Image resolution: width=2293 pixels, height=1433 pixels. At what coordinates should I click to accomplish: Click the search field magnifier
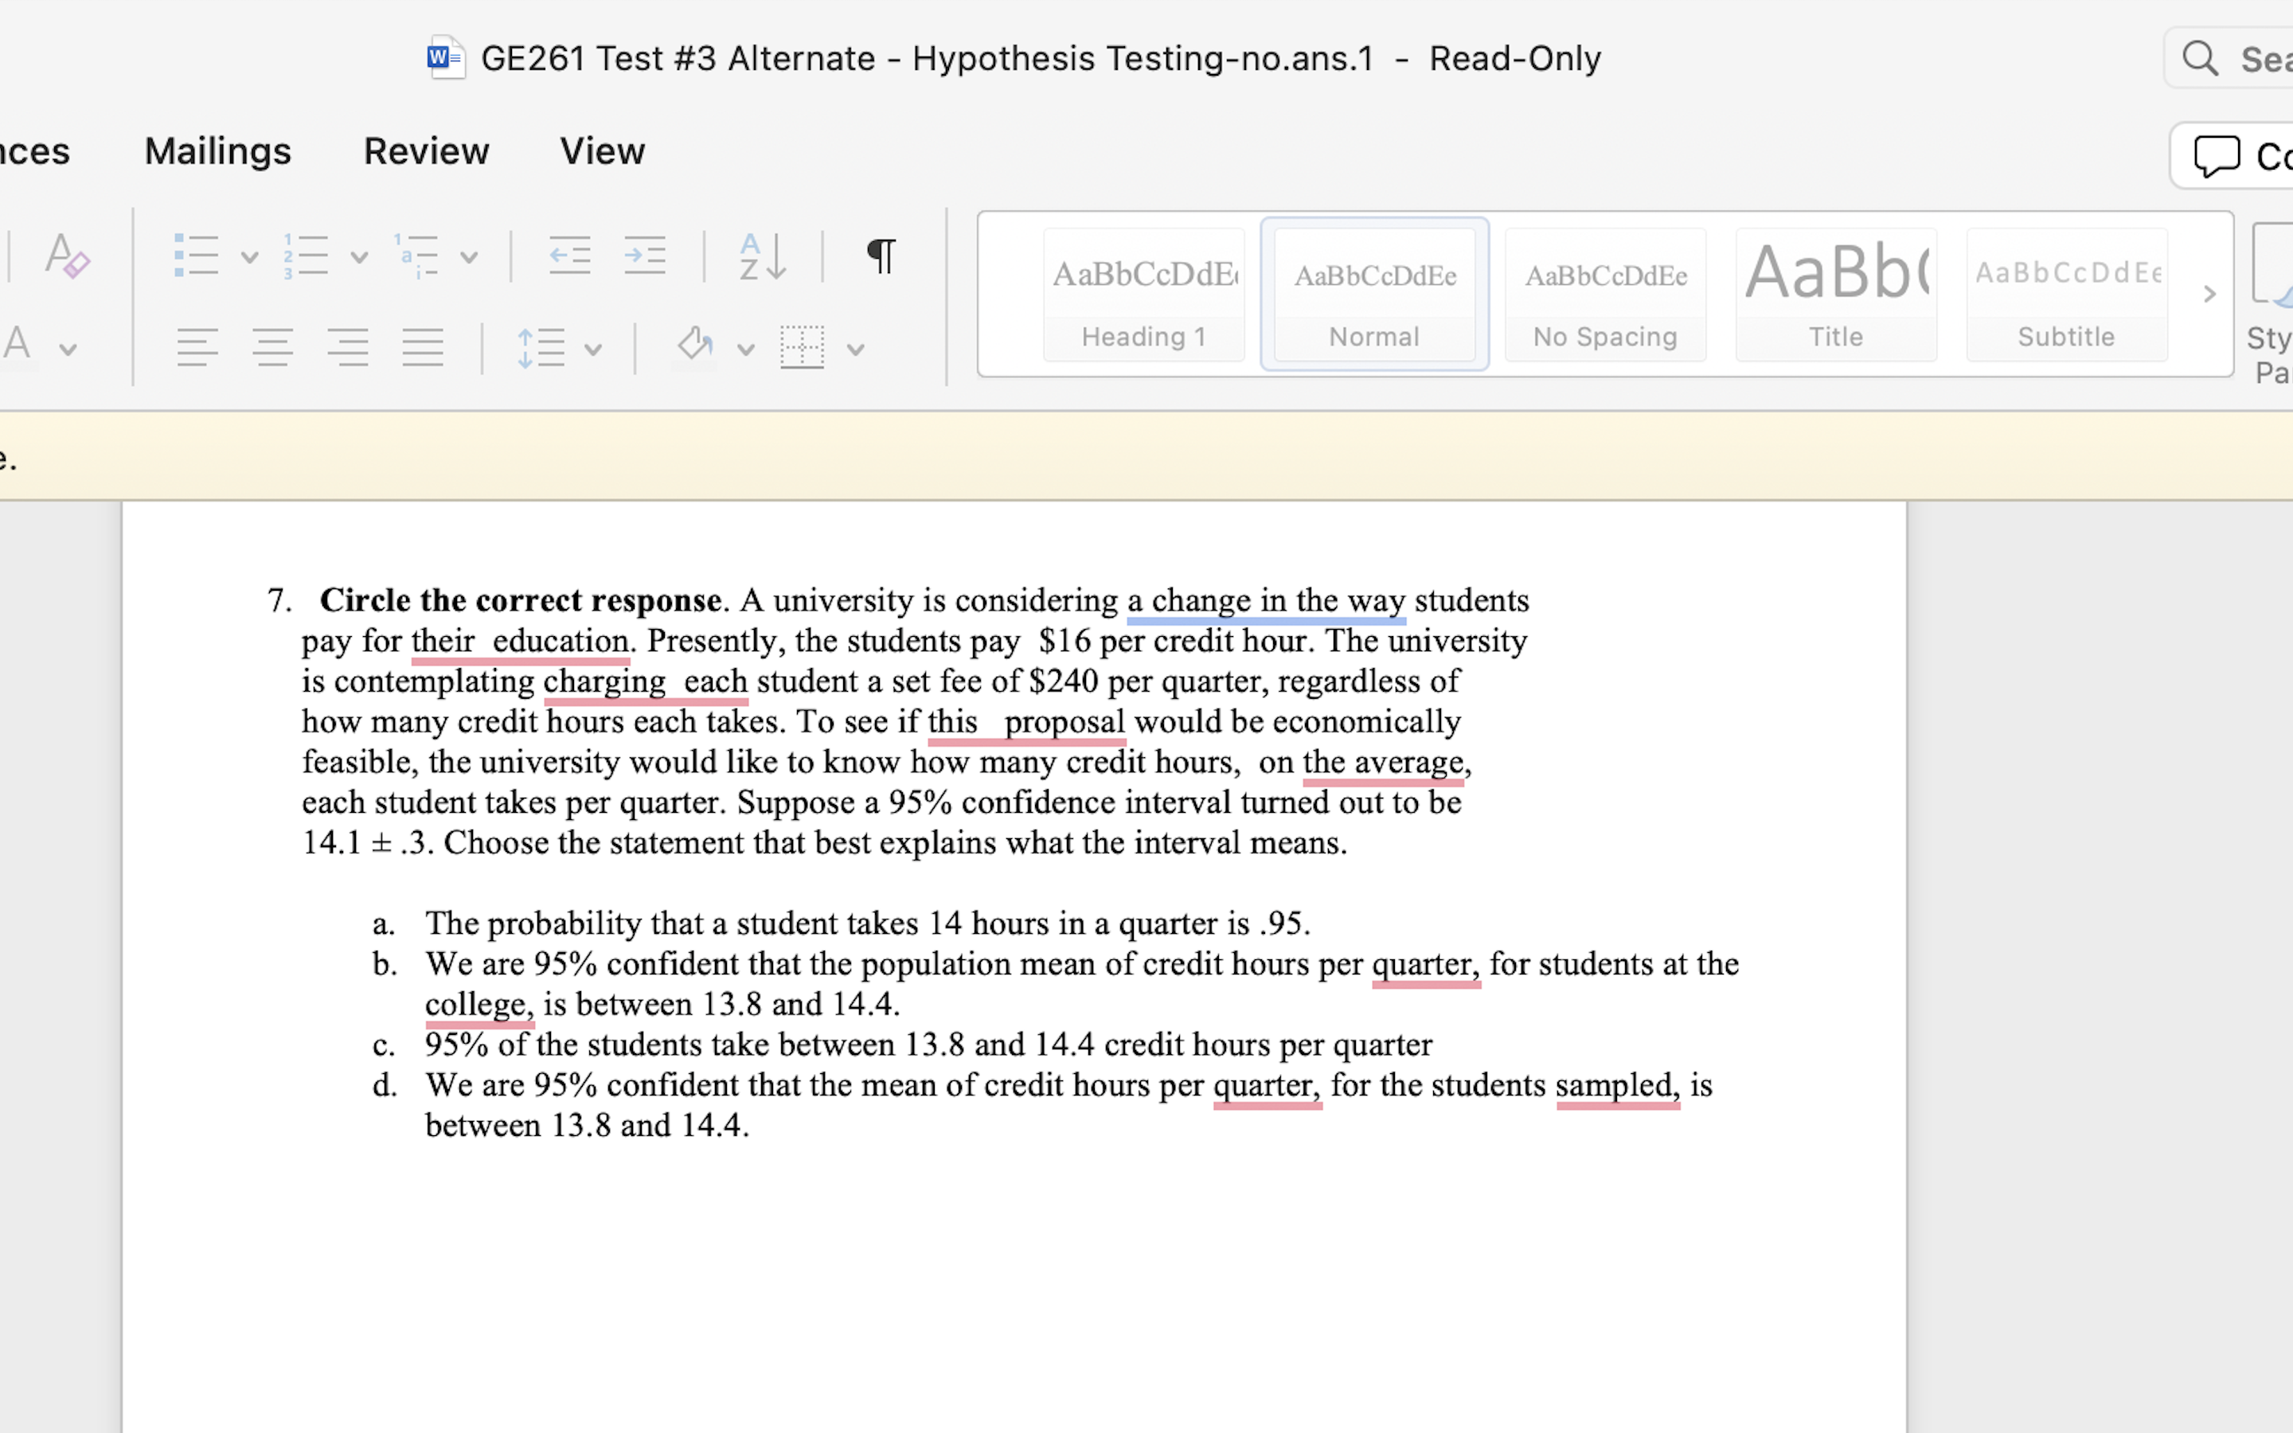tap(2200, 59)
